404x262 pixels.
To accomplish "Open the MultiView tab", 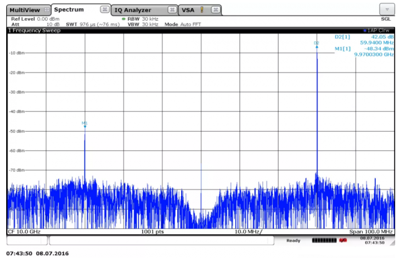I will (29, 10).
